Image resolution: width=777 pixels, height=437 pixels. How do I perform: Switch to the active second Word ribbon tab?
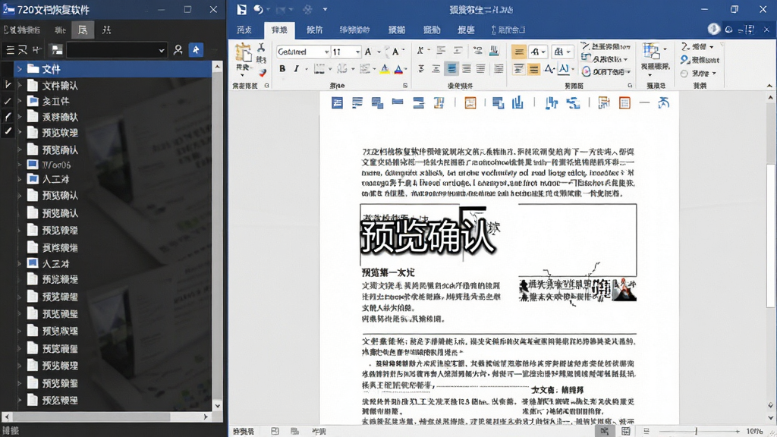click(x=279, y=30)
